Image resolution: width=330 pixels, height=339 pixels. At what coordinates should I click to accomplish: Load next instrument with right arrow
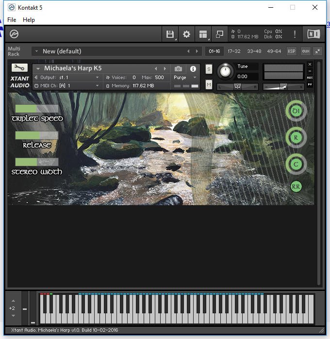(165, 69)
